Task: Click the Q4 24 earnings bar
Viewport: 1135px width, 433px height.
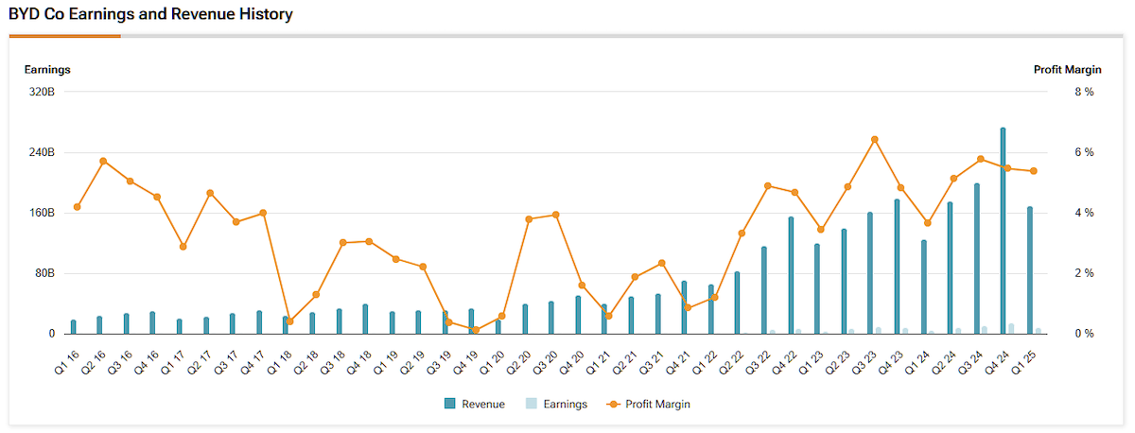Action: [x=1011, y=329]
